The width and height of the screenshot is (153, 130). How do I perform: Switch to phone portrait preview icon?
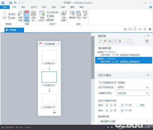pos(145,29)
